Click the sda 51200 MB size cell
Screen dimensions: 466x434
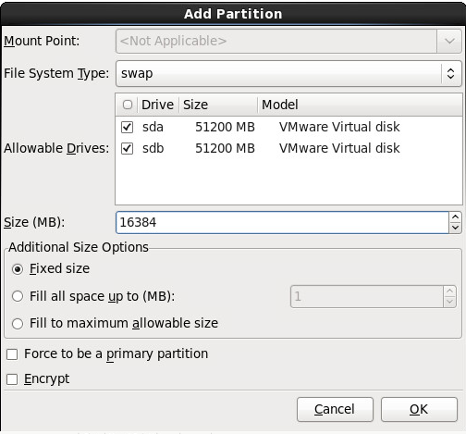(225, 127)
